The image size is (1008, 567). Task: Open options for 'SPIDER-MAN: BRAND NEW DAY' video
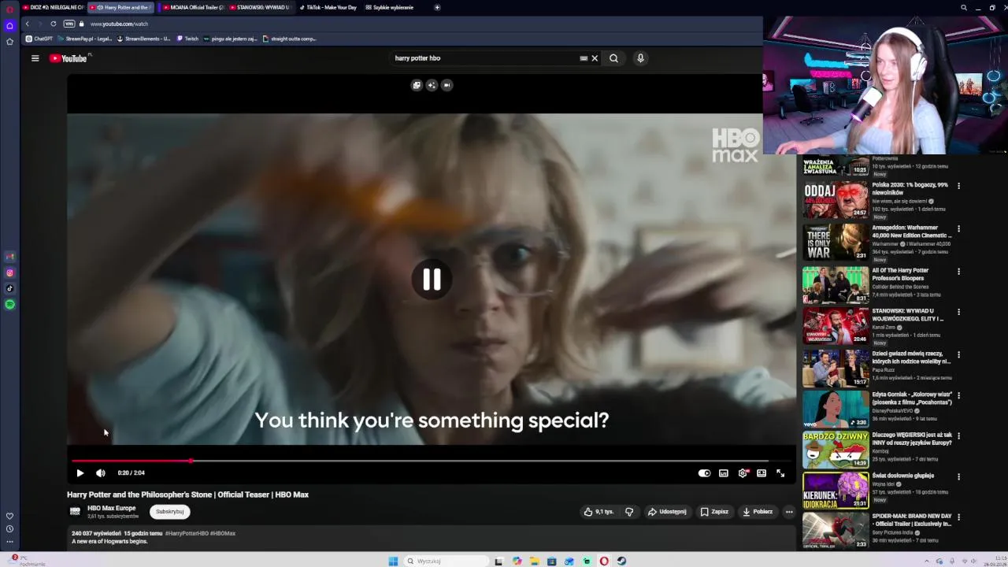click(958, 517)
